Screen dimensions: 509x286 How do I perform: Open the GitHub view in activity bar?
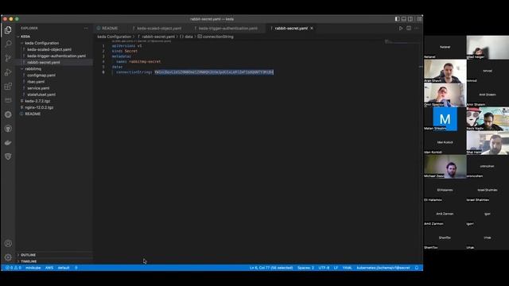[8, 129]
